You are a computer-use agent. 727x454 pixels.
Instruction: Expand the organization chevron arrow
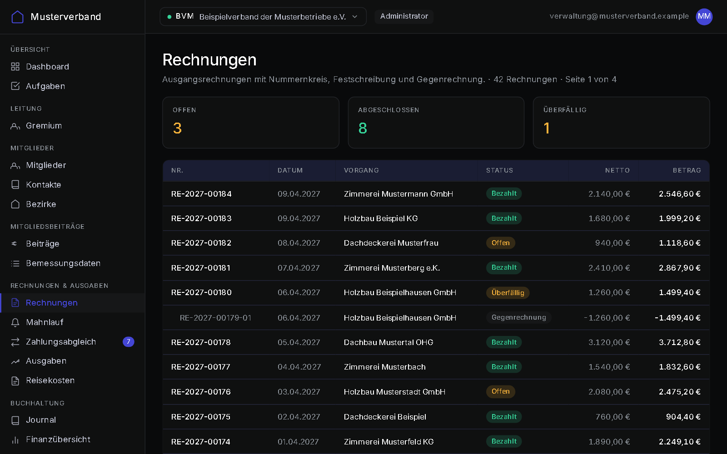coord(355,17)
